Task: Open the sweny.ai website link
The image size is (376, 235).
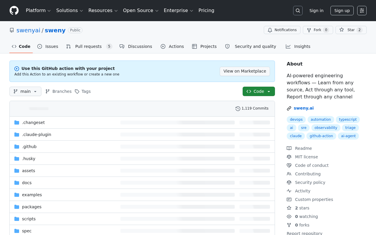Action: pyautogui.click(x=304, y=108)
